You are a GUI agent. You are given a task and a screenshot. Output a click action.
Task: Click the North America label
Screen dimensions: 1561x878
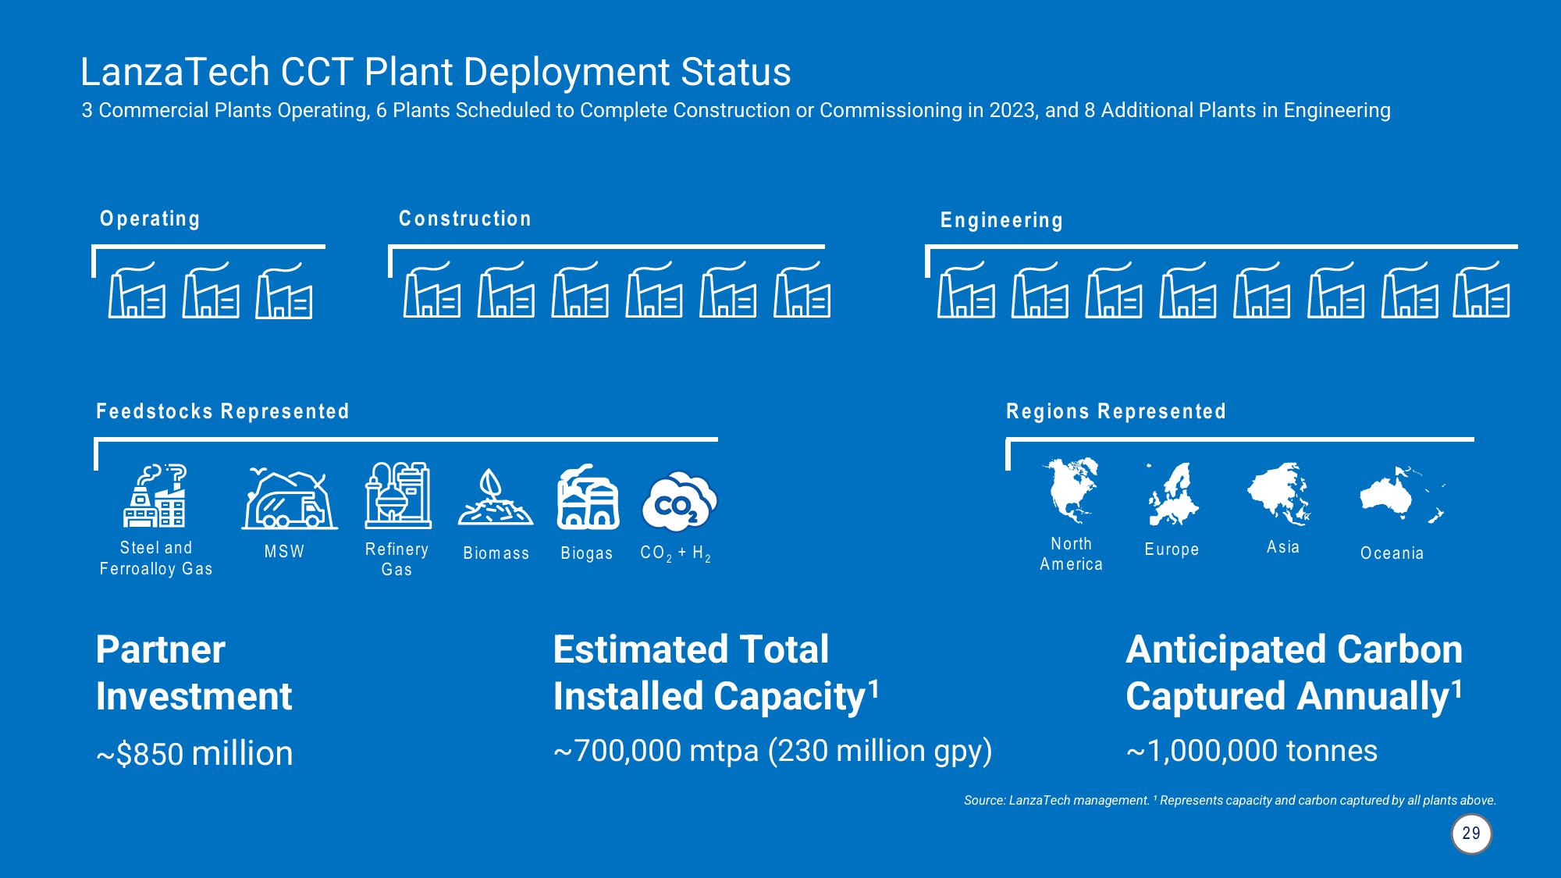click(x=1072, y=554)
